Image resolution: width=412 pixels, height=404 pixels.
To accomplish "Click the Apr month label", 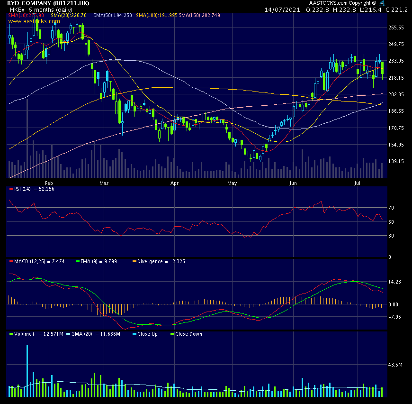I will pos(174,183).
